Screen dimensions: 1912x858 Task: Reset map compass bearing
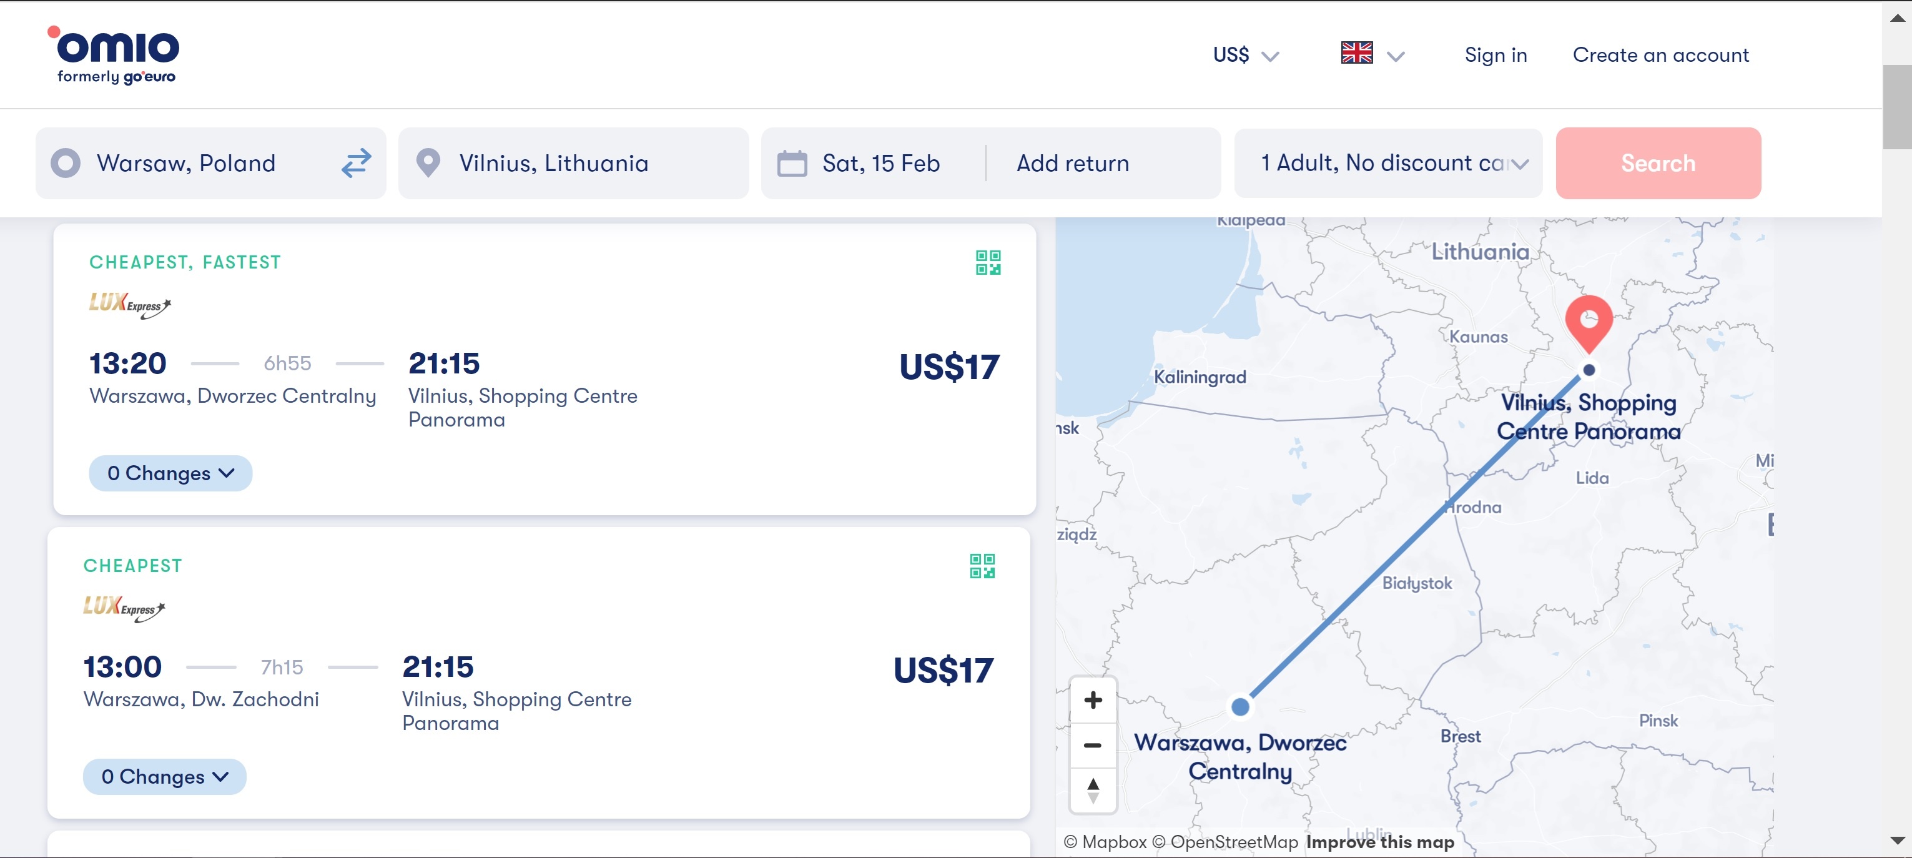coord(1093,790)
